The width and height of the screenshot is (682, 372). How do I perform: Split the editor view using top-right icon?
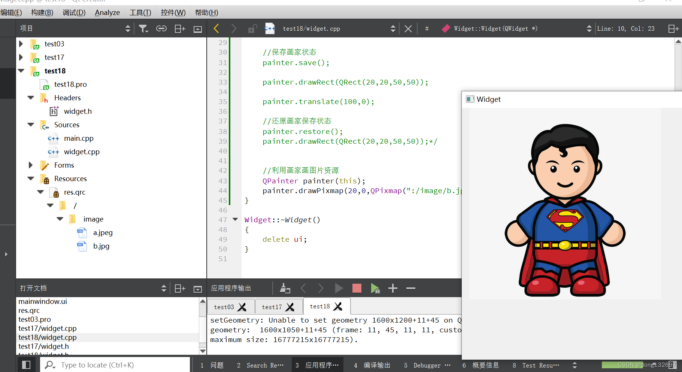pos(673,28)
